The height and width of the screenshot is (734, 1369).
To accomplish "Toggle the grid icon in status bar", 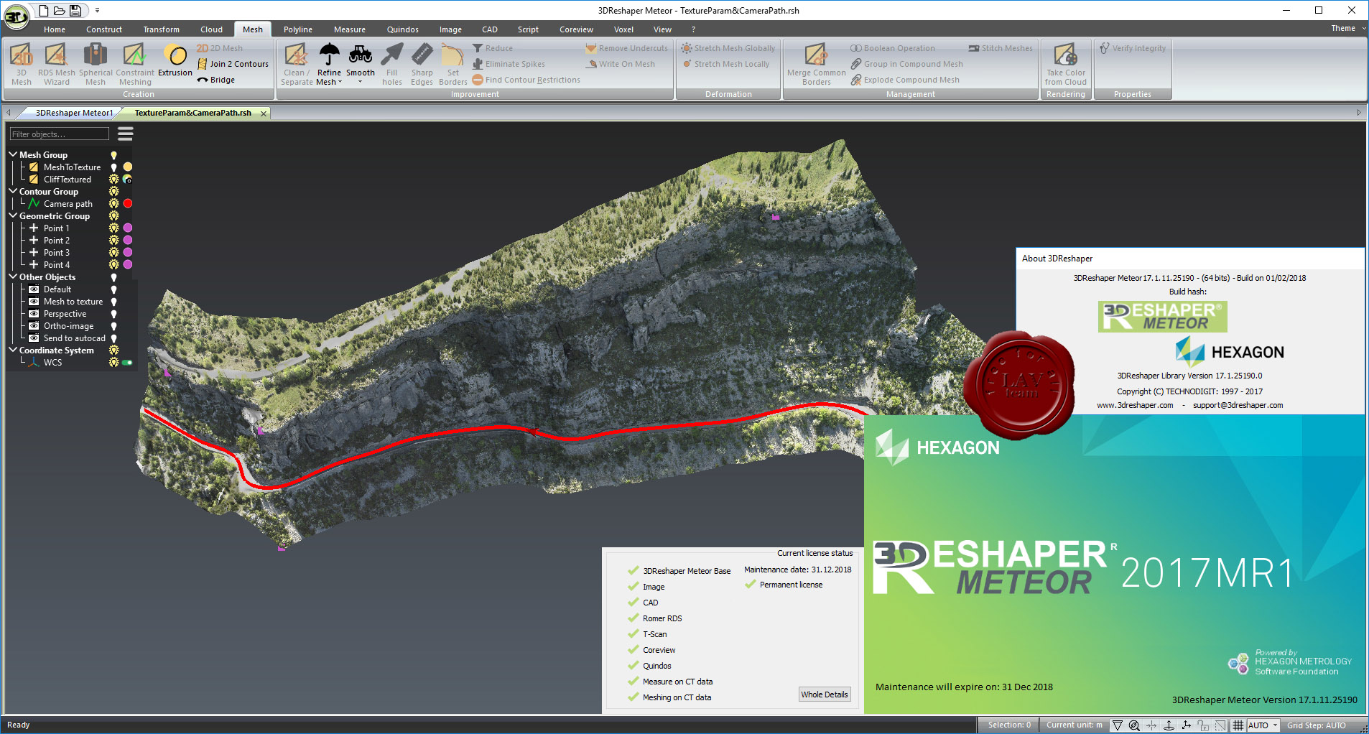I will point(1238,725).
